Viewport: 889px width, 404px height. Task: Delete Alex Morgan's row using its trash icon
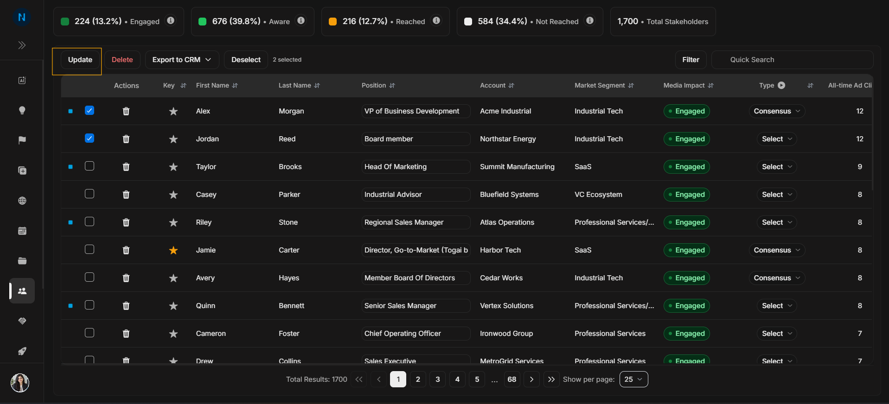[x=126, y=111]
